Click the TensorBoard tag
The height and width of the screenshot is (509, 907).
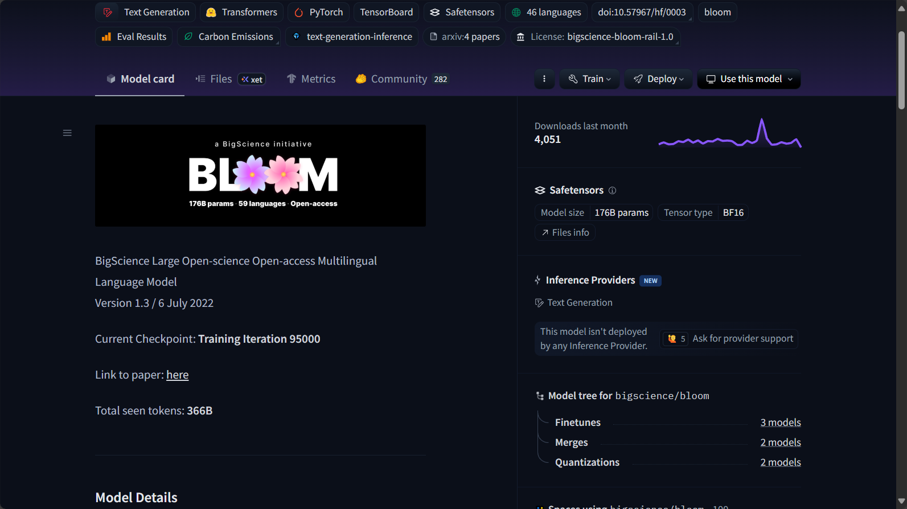[x=387, y=13]
